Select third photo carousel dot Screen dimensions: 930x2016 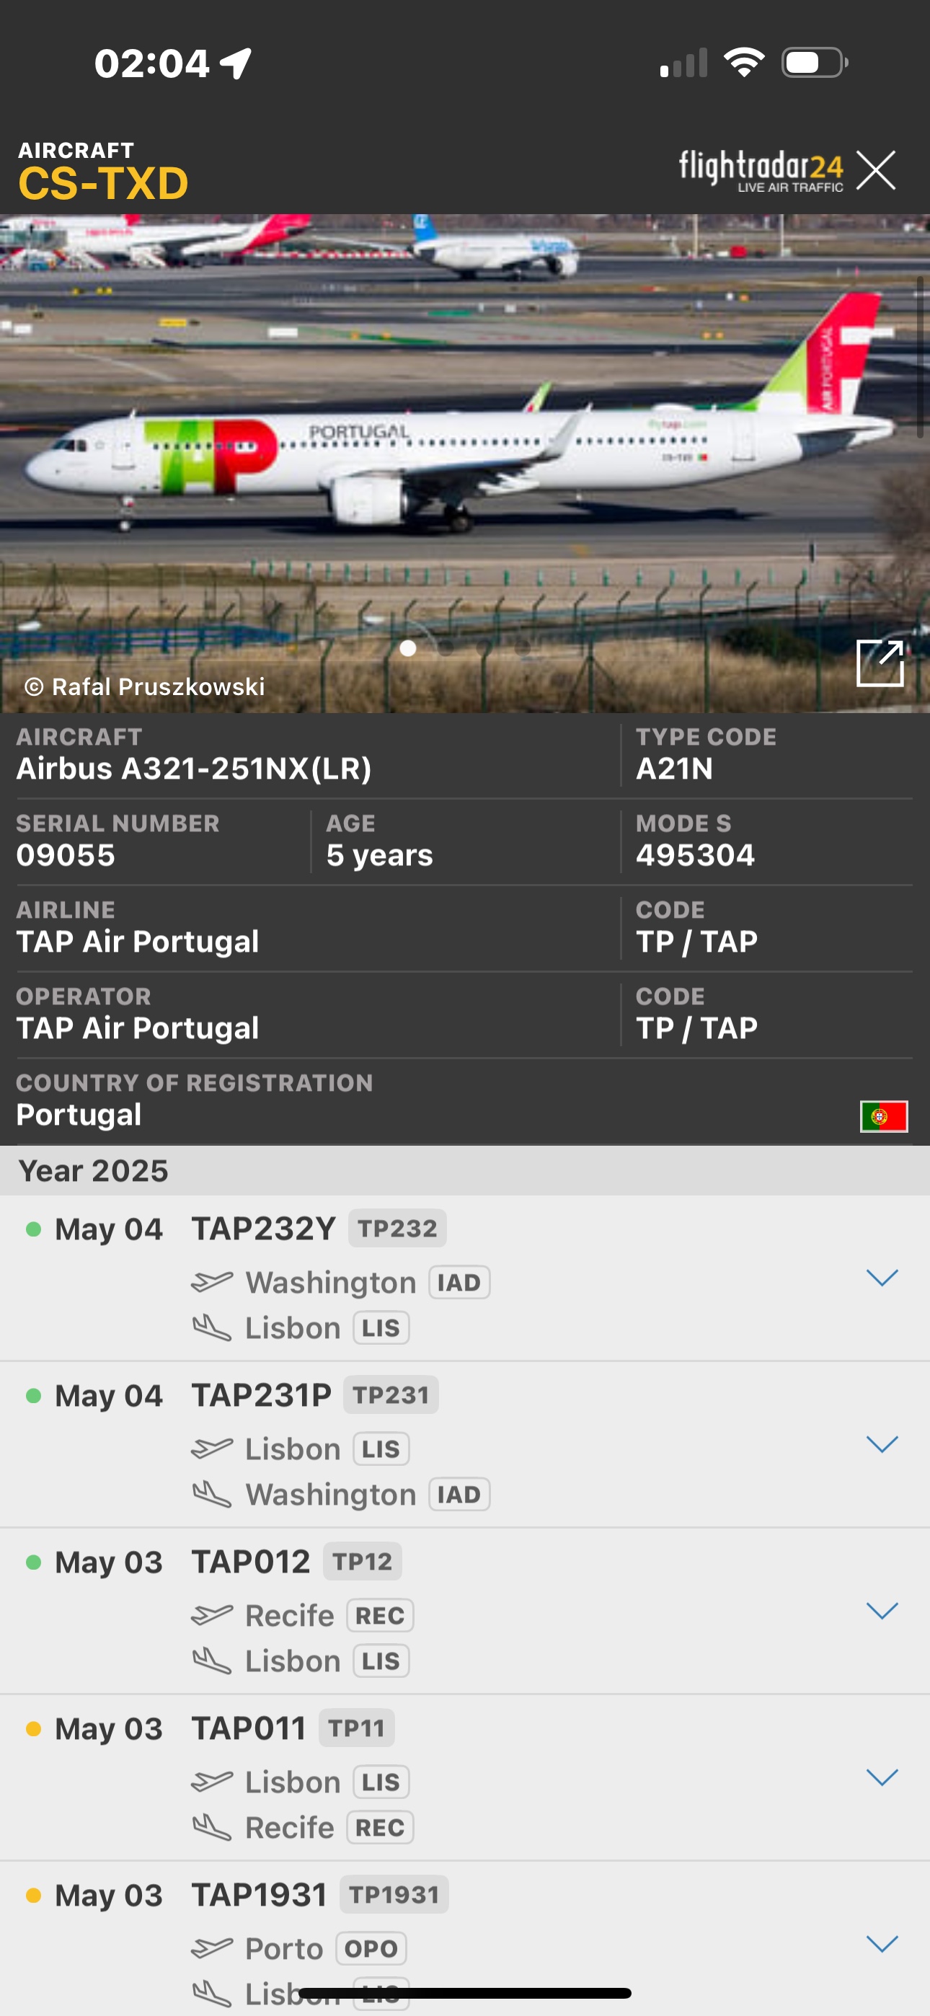tap(484, 648)
